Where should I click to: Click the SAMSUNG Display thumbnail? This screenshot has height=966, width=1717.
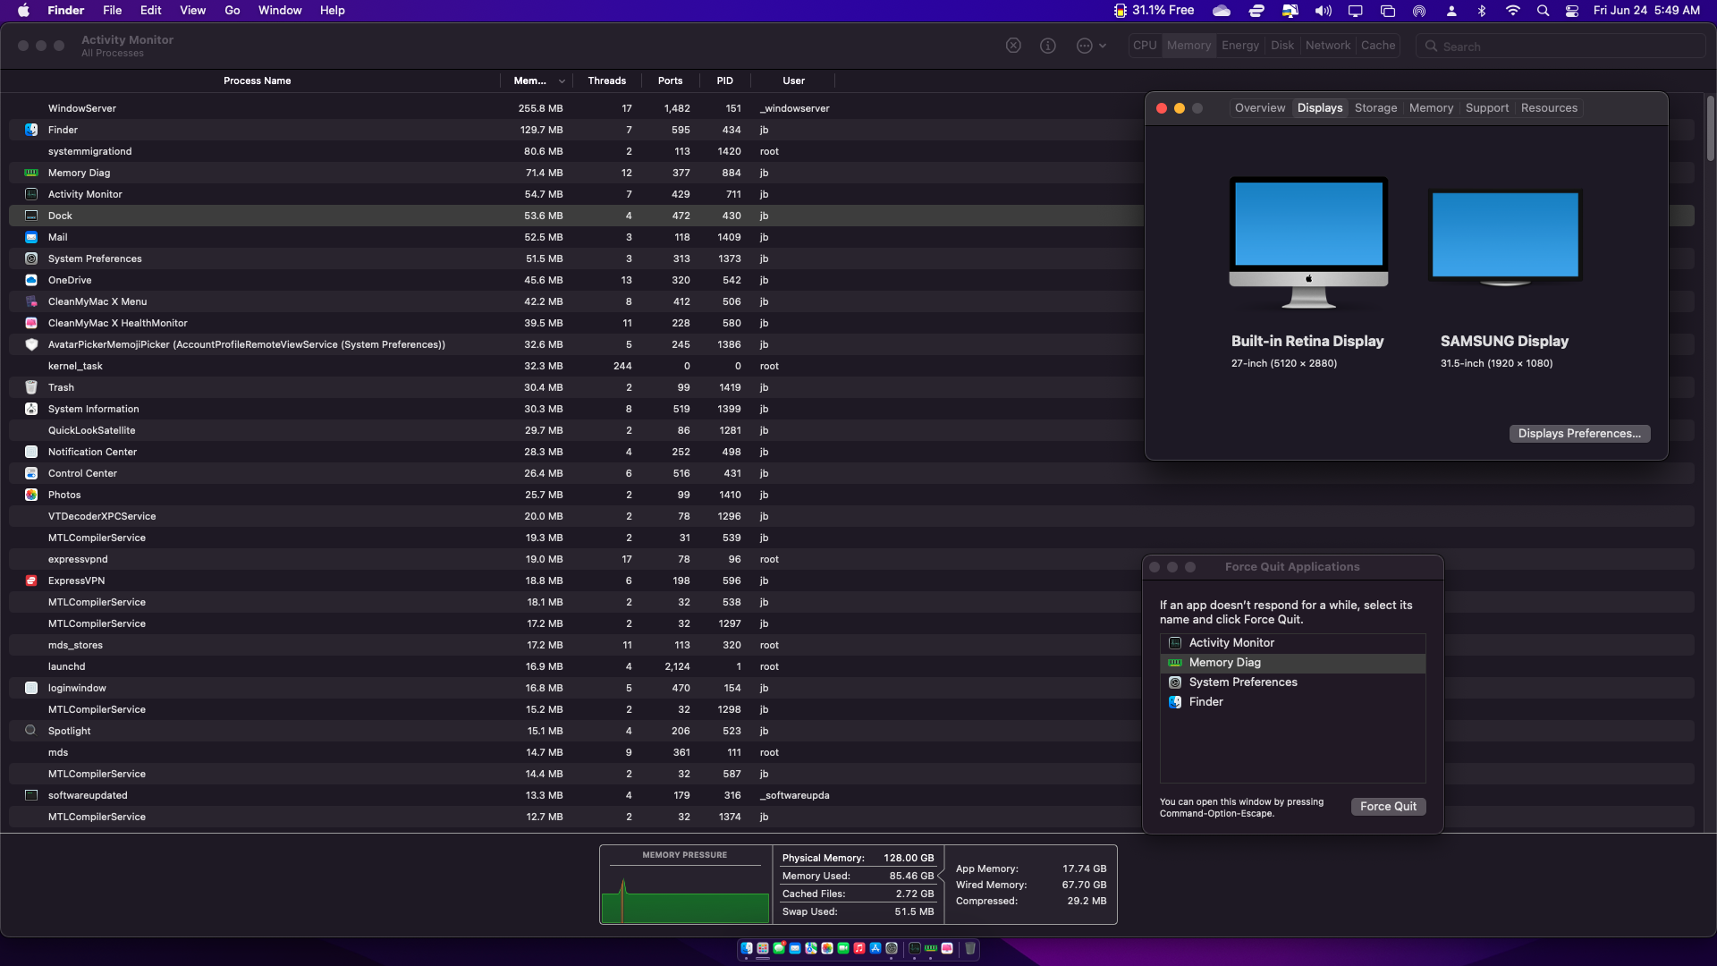[x=1505, y=237]
